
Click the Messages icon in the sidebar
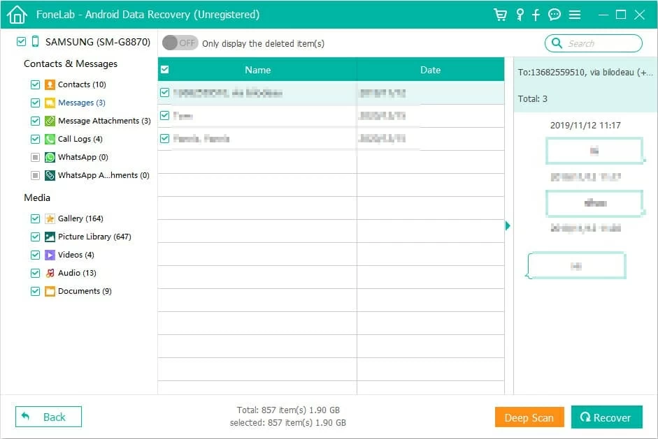[x=50, y=103]
